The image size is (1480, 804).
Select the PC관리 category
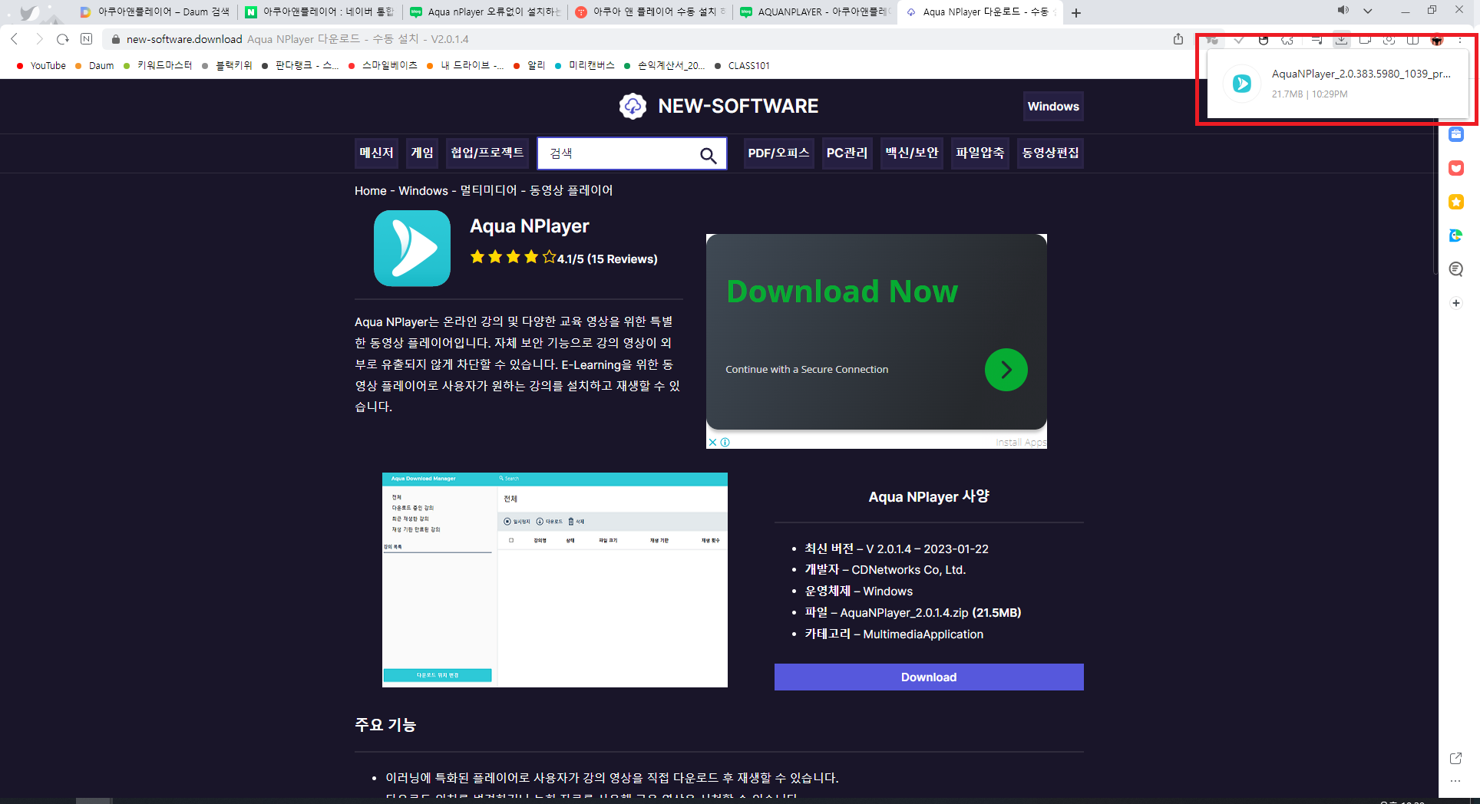(847, 153)
